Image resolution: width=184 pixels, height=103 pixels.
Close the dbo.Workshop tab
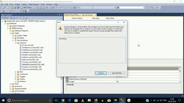click(95, 15)
